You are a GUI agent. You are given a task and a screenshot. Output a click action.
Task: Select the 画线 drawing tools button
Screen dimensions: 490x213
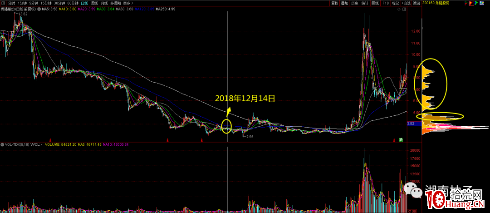(375, 3)
